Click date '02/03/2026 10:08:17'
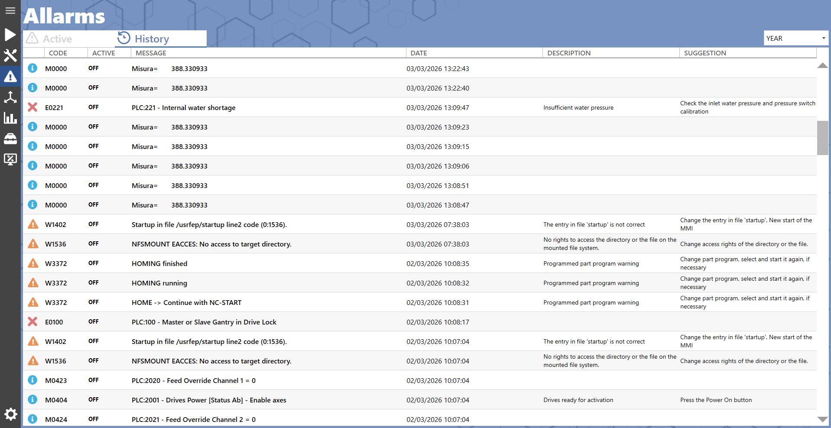The height and width of the screenshot is (428, 831). pos(438,322)
